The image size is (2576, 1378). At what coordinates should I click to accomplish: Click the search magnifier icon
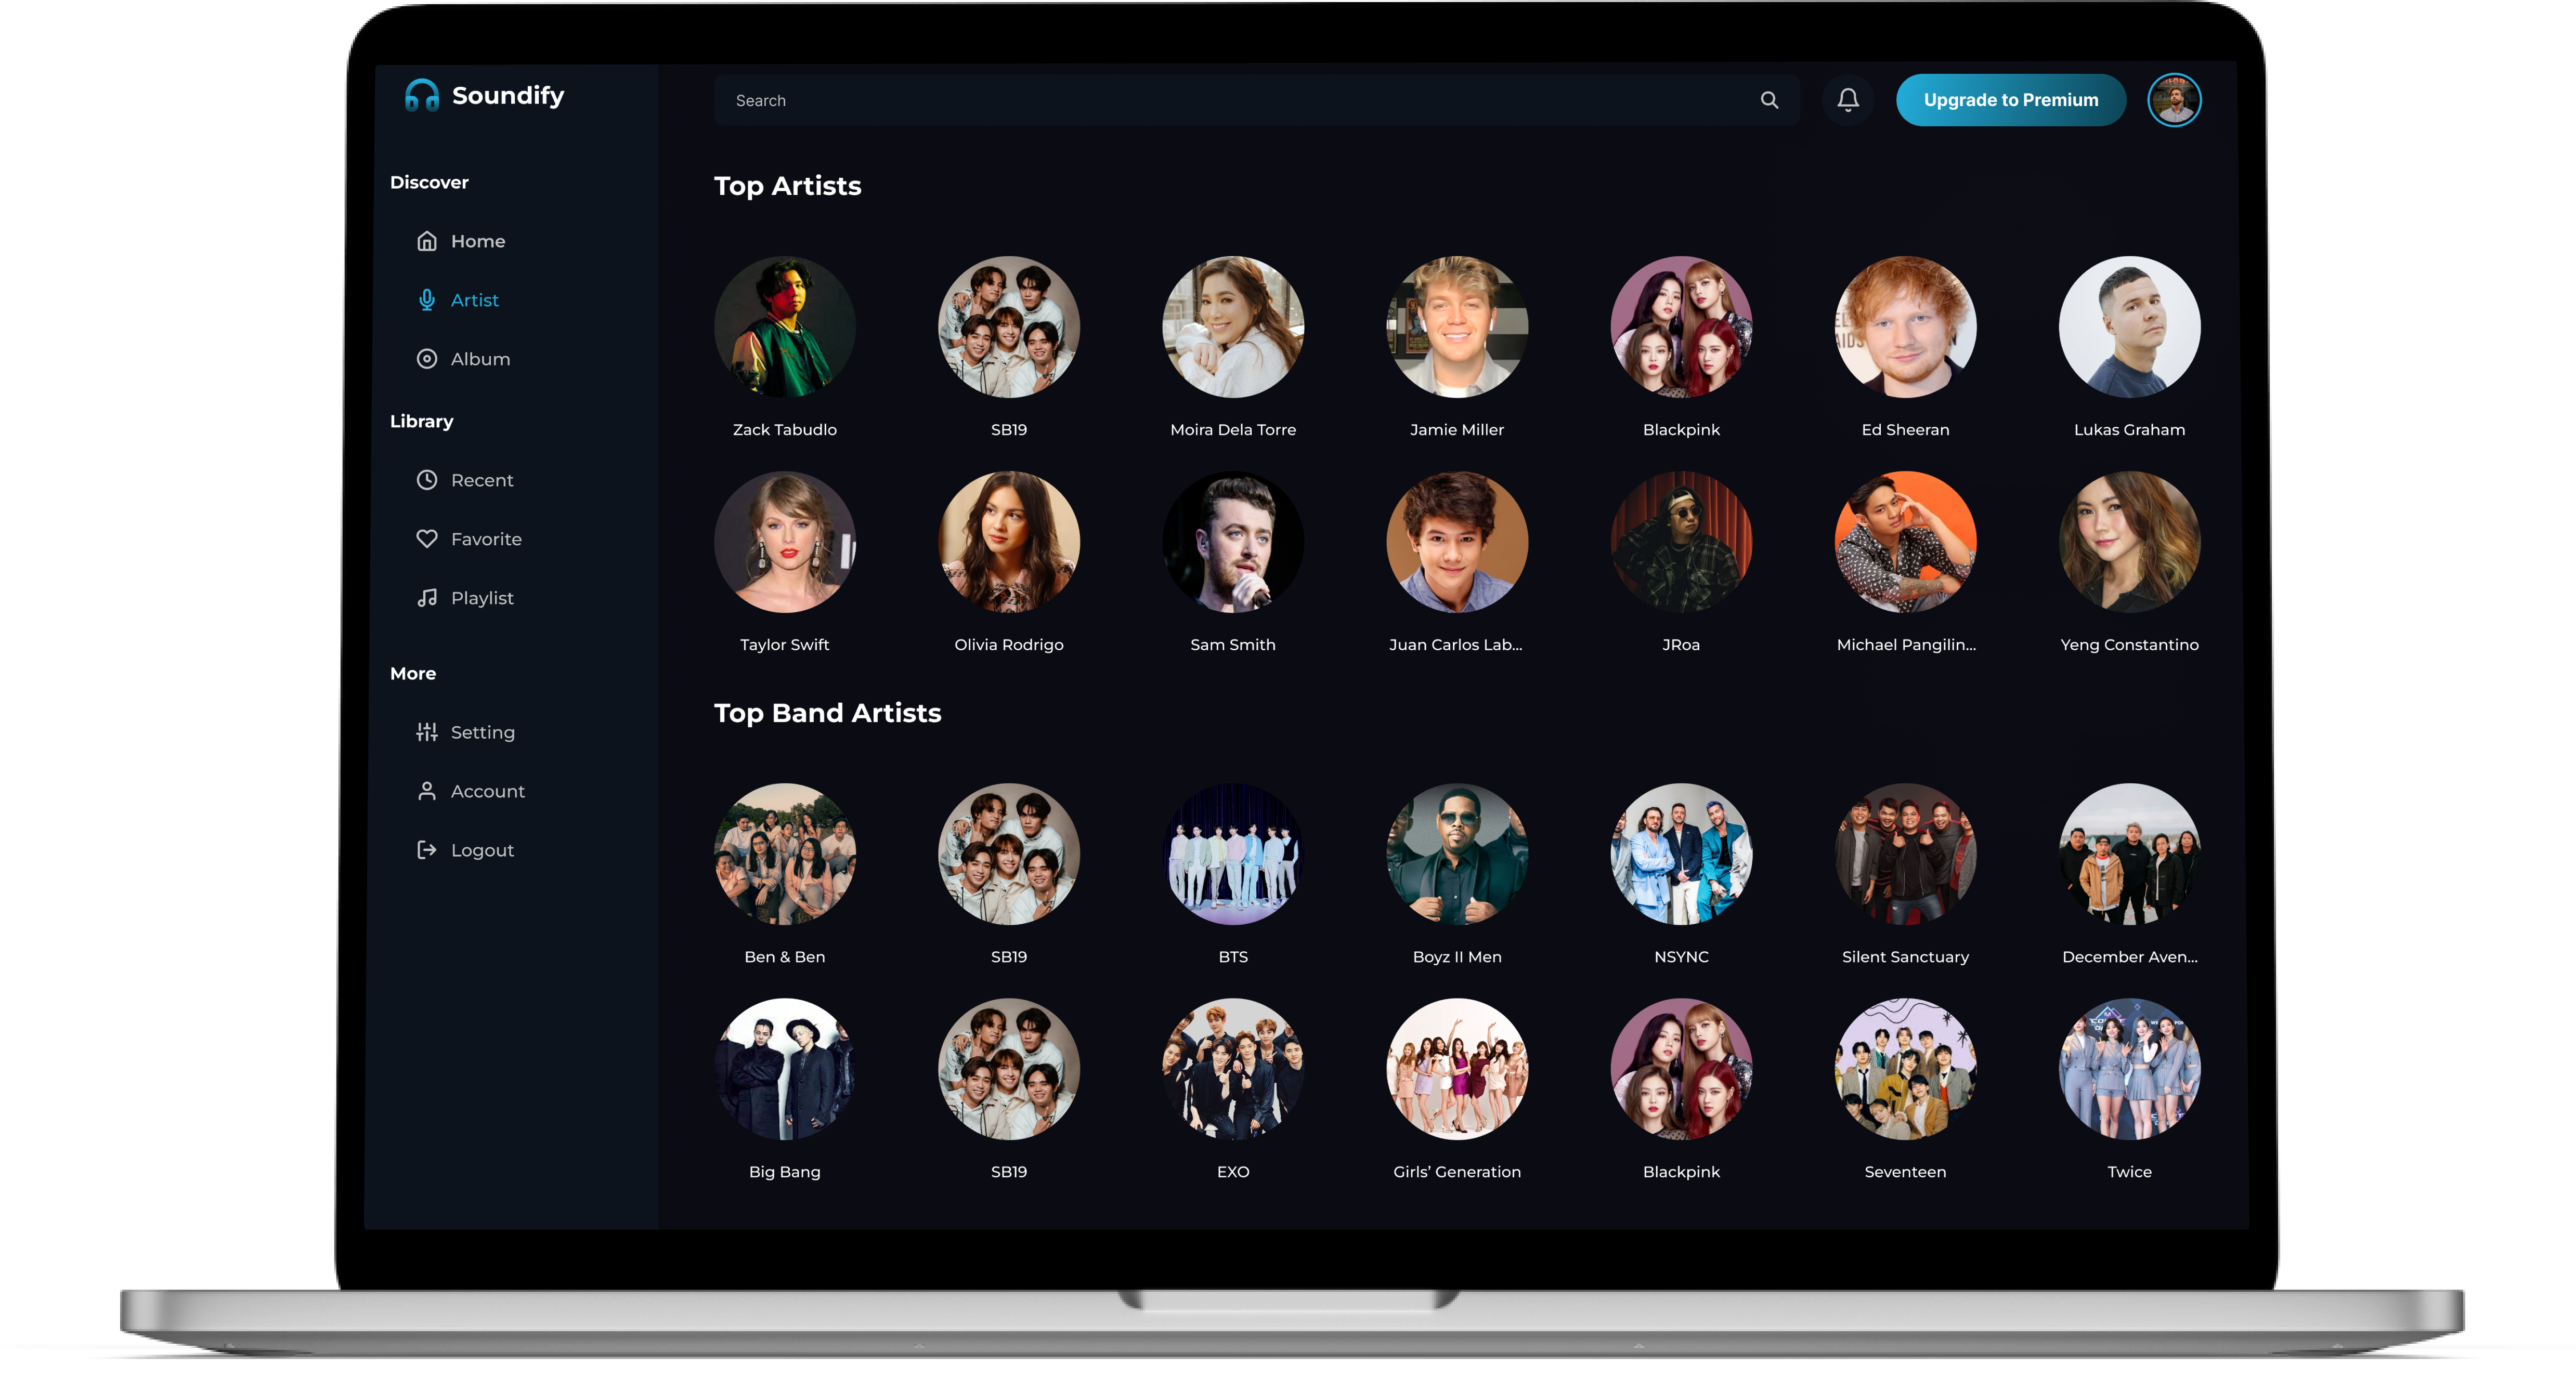[1774, 99]
